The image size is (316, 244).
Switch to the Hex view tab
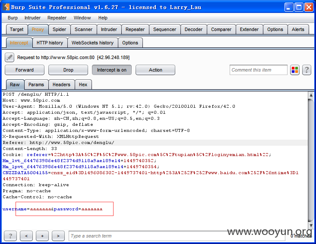(83, 84)
